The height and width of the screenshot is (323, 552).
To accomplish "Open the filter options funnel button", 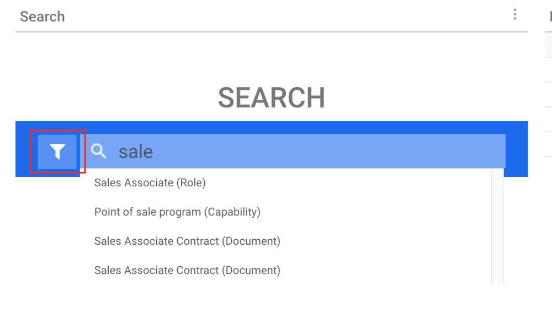I will 57,151.
